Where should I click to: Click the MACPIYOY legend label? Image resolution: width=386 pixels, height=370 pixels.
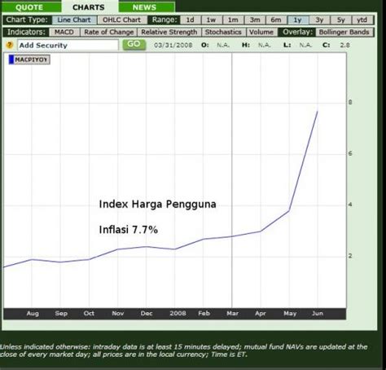point(31,59)
